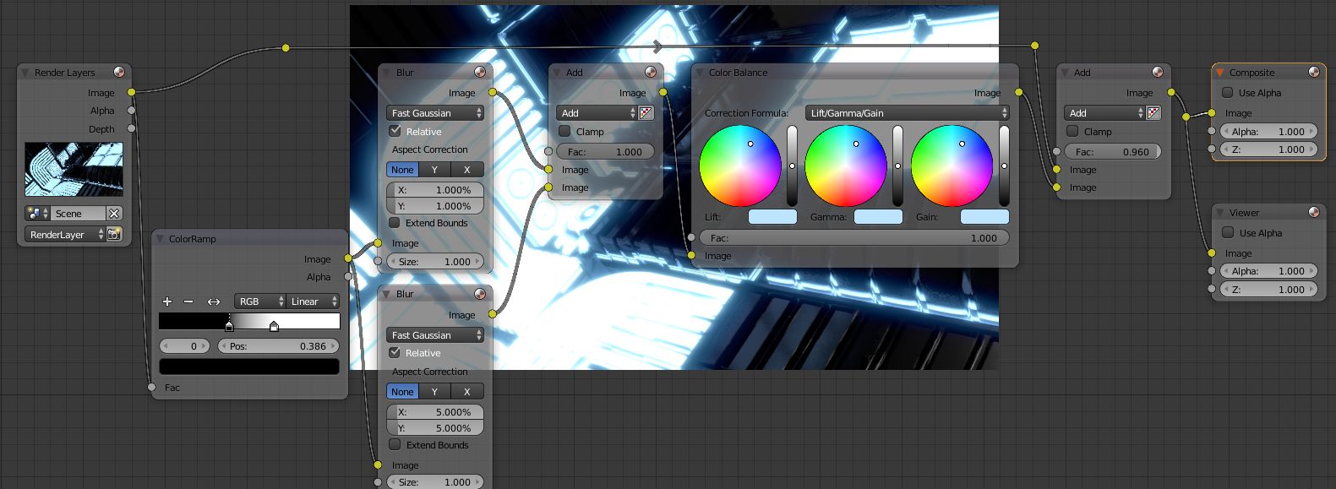The image size is (1336, 489).
Task: Open Fast Gaussian dropdown on bottom Blur
Action: tap(435, 335)
